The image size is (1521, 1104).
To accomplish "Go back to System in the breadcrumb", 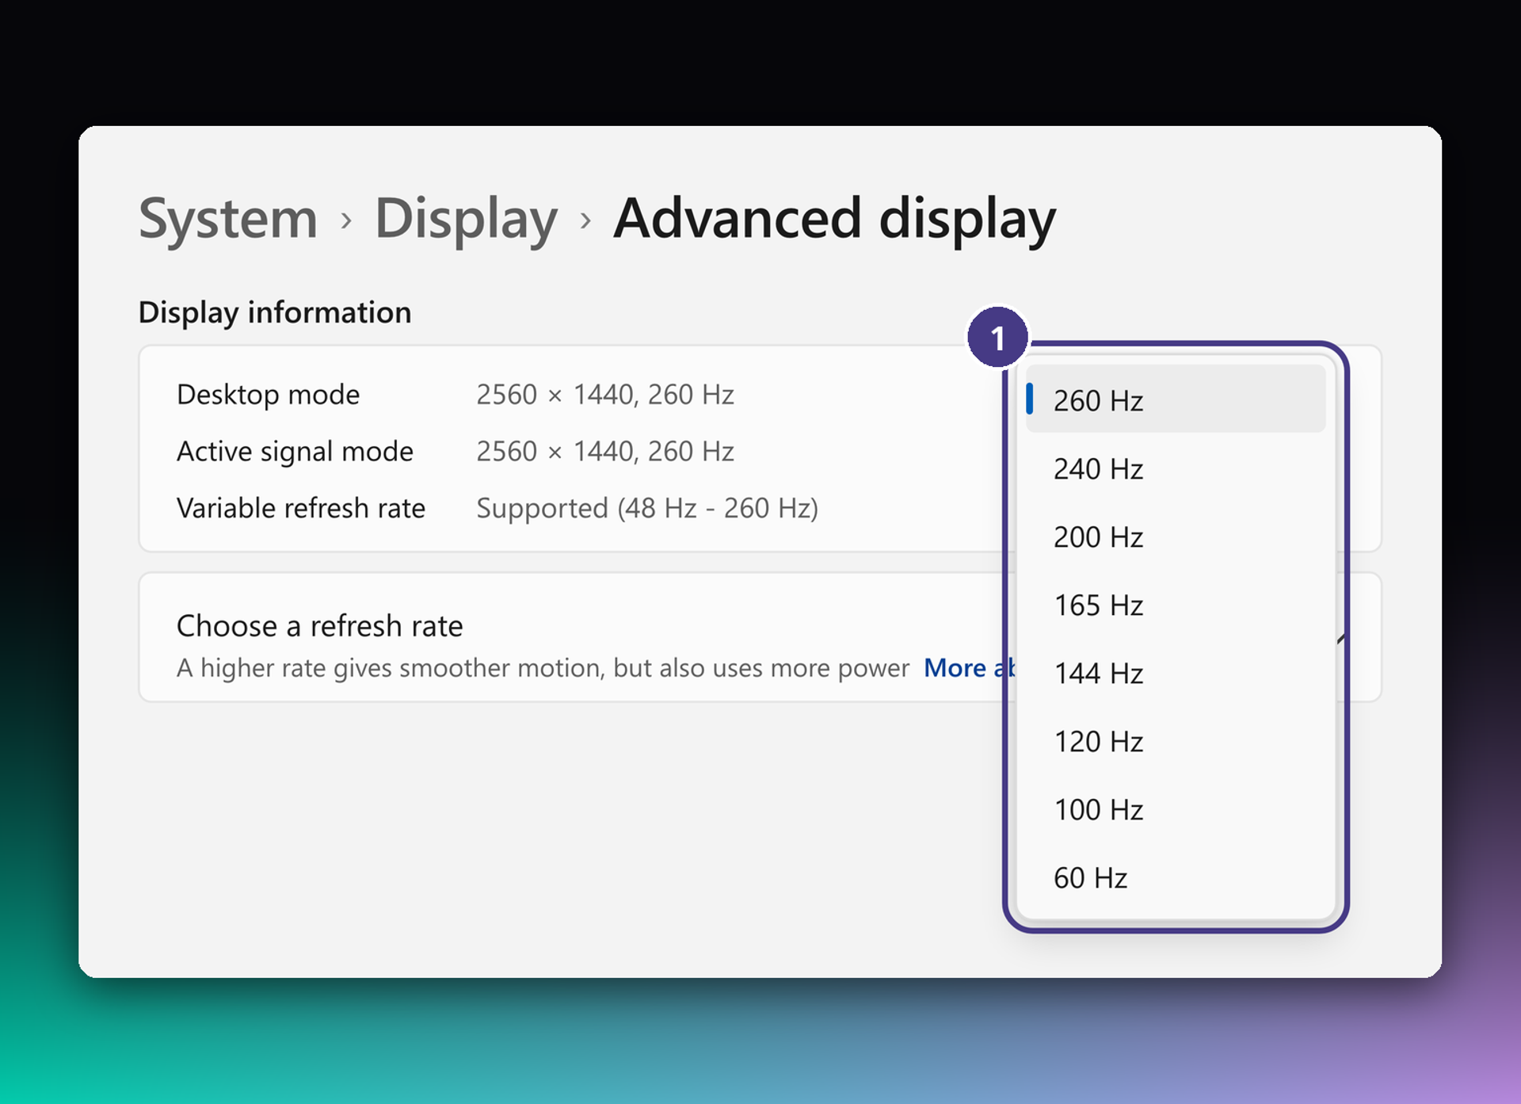I will point(228,218).
